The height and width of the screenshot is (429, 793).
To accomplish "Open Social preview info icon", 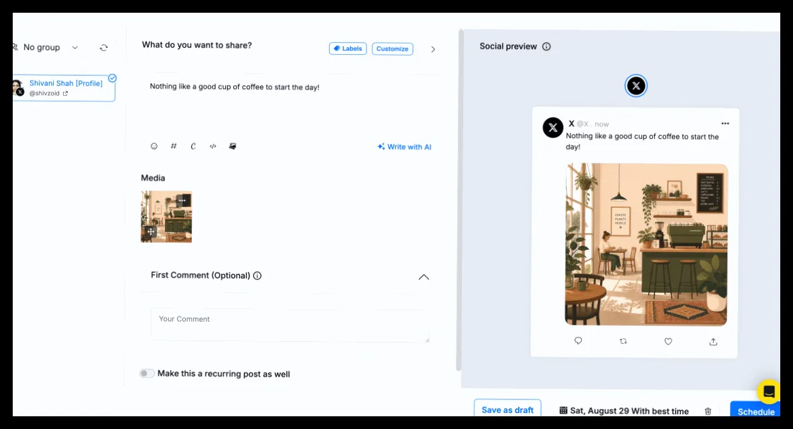I will [x=546, y=46].
